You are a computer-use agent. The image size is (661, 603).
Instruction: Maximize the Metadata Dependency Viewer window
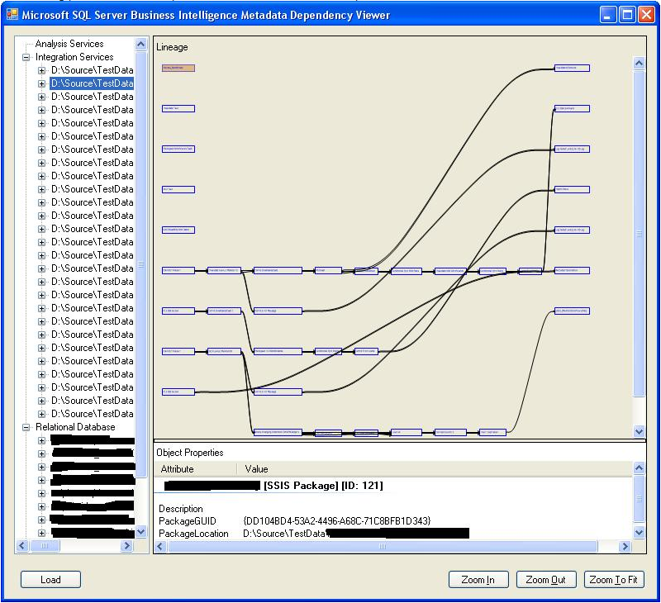tap(627, 15)
